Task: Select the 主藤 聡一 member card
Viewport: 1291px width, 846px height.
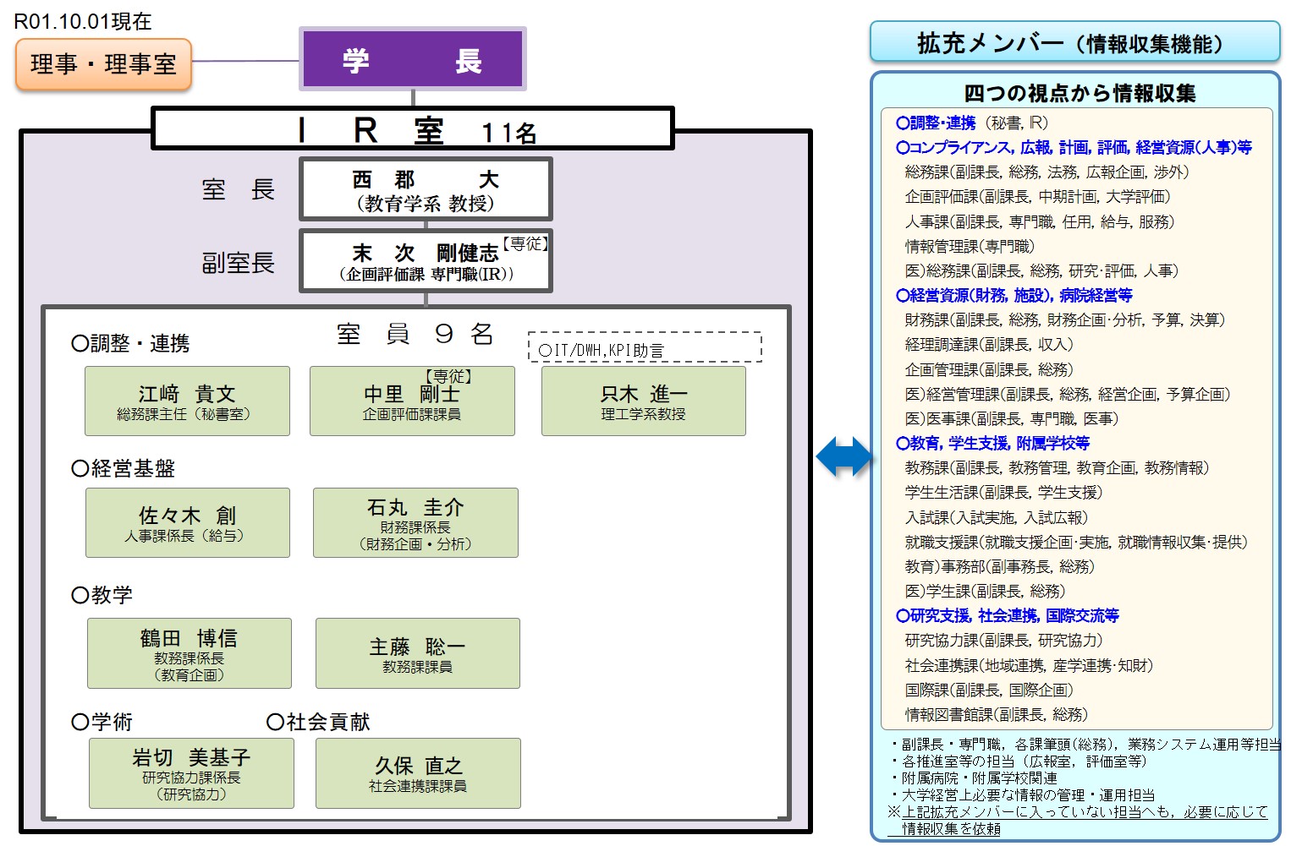Action: coord(418,653)
